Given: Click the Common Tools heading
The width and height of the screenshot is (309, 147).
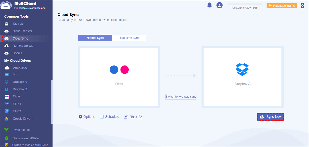Looking at the screenshot, I should coord(16,16).
